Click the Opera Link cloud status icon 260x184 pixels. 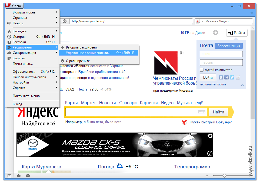click(x=19, y=176)
